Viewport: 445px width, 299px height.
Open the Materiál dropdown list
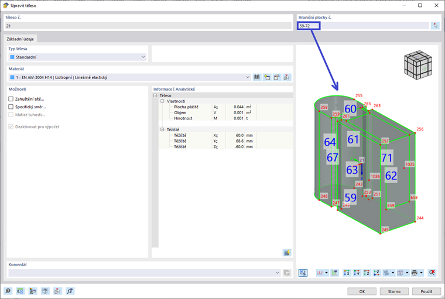(248, 77)
